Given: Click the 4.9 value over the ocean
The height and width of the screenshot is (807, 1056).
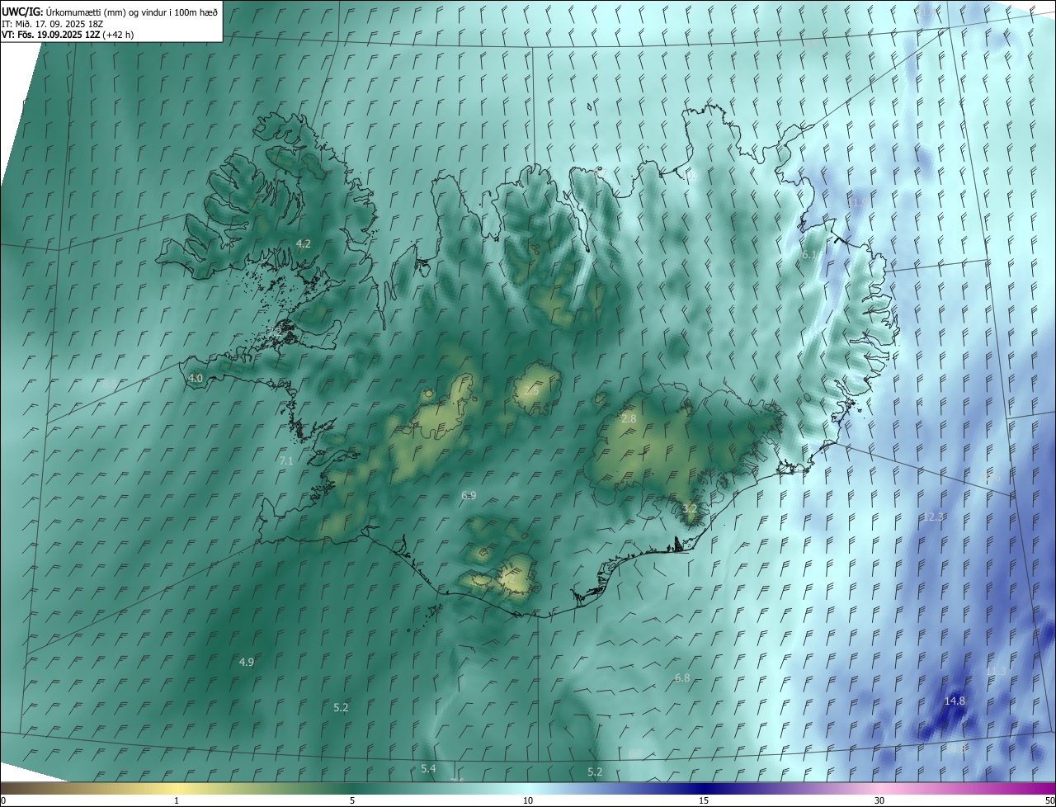Looking at the screenshot, I should (246, 662).
